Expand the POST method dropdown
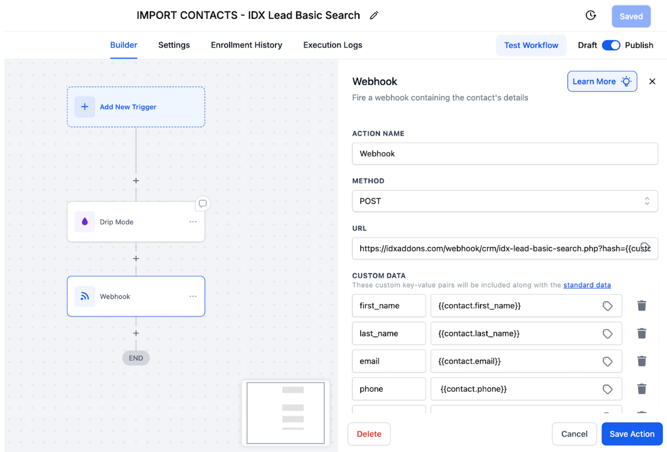This screenshot has height=452, width=667. pyautogui.click(x=505, y=201)
